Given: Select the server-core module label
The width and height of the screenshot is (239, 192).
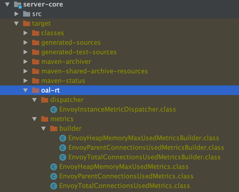Looking at the screenshot, I should point(43,5).
